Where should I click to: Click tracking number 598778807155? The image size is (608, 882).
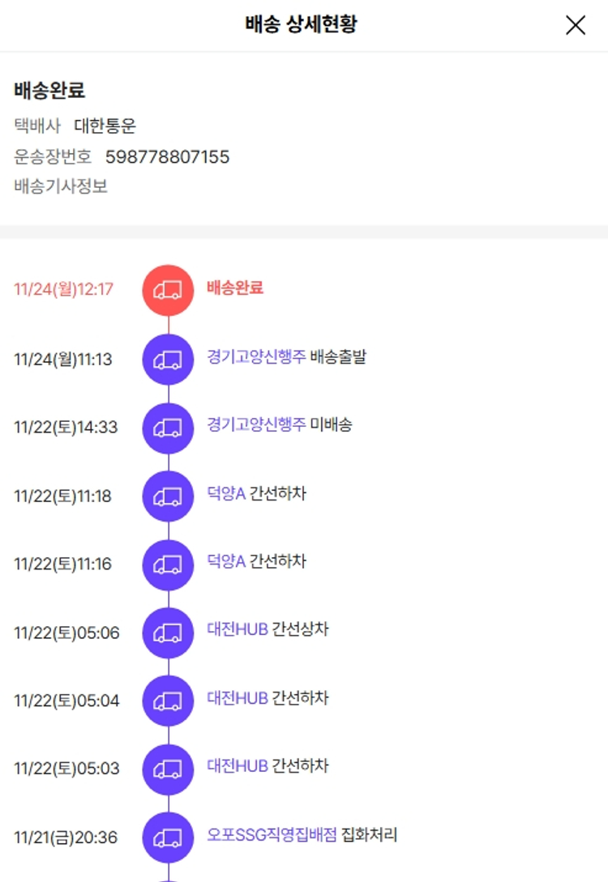pyautogui.click(x=167, y=156)
